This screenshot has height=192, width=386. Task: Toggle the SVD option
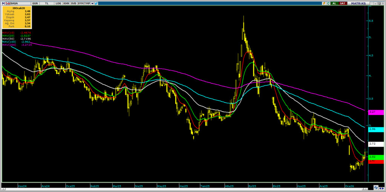coord(74,3)
